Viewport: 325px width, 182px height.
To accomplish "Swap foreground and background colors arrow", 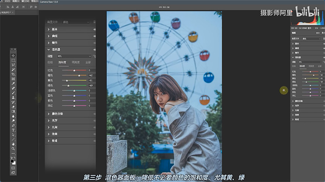I will [x=15, y=158].
